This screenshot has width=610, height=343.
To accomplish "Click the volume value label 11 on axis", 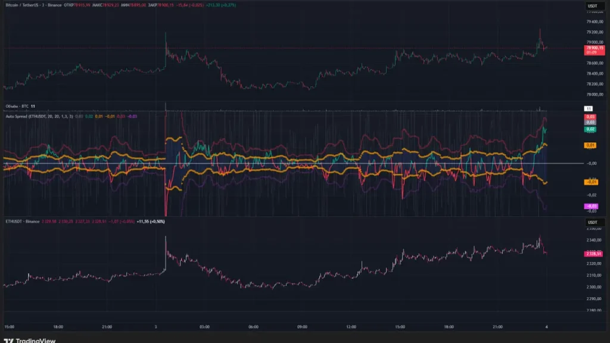I will click(x=588, y=108).
